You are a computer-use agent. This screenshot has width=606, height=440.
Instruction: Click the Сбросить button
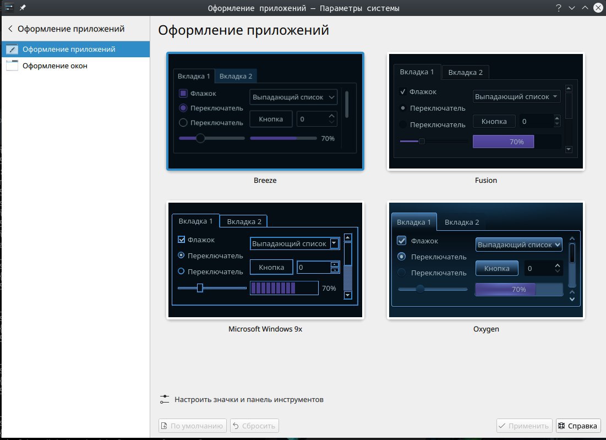[x=254, y=426]
